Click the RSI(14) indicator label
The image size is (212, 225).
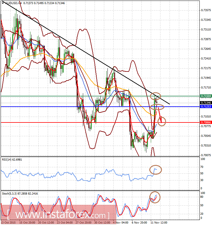[12, 160]
